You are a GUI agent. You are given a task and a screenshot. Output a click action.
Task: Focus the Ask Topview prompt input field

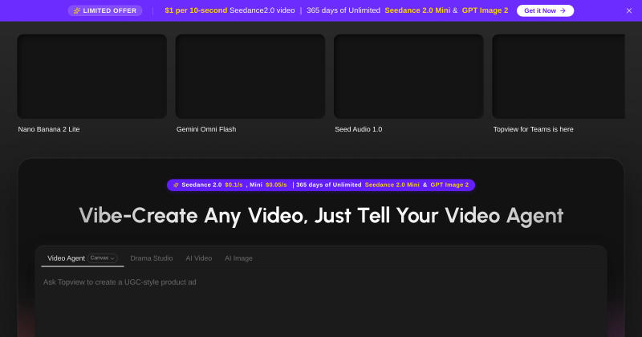[320, 305]
